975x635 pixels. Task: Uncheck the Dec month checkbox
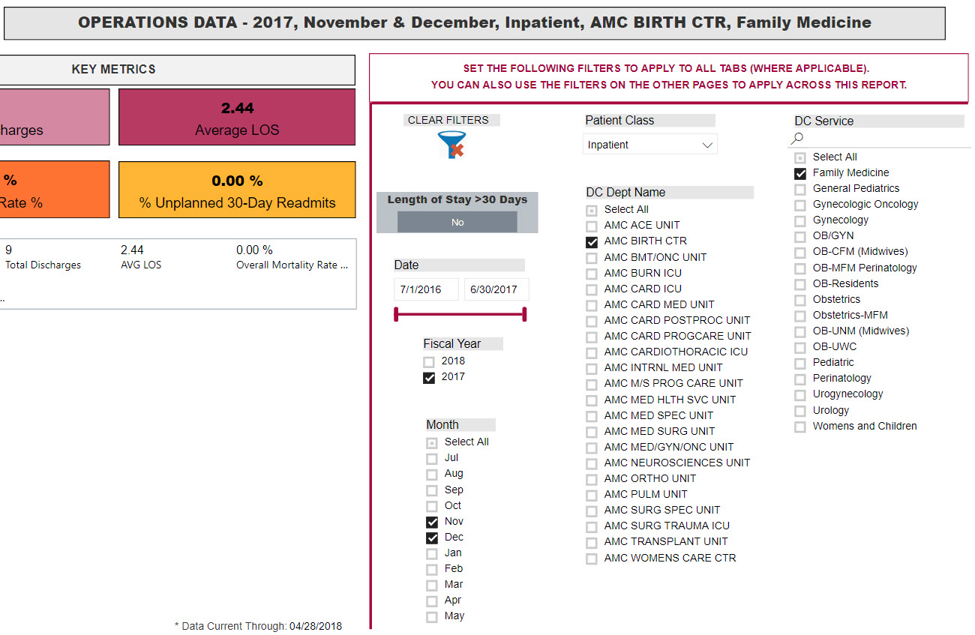(x=432, y=538)
